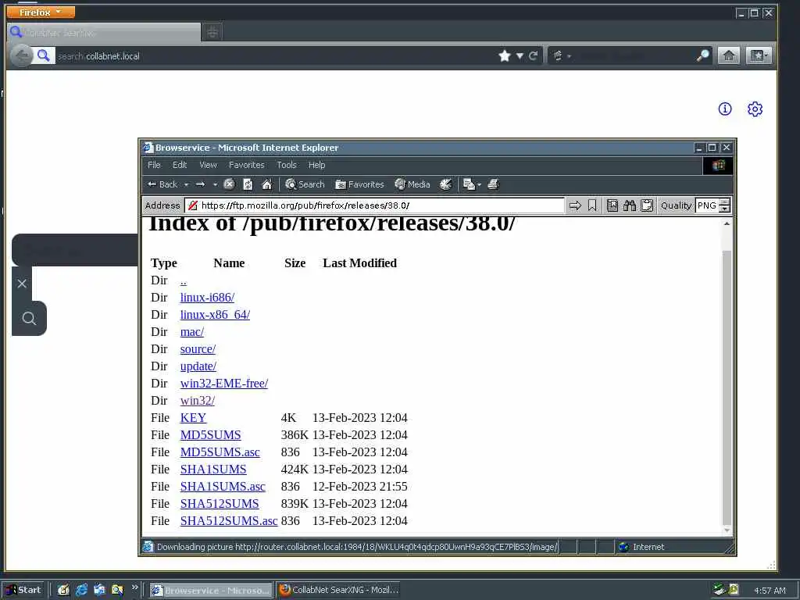
Task: Open the update/ directory link
Action: (198, 366)
